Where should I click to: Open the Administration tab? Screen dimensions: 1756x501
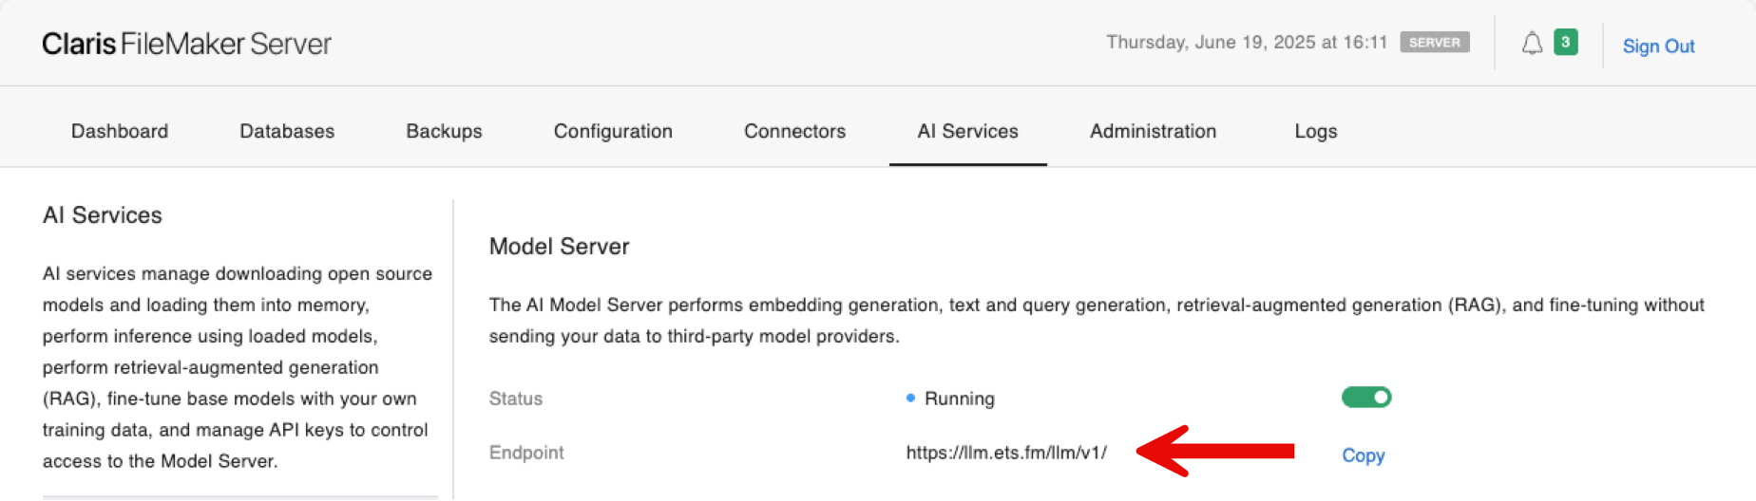[x=1153, y=131]
